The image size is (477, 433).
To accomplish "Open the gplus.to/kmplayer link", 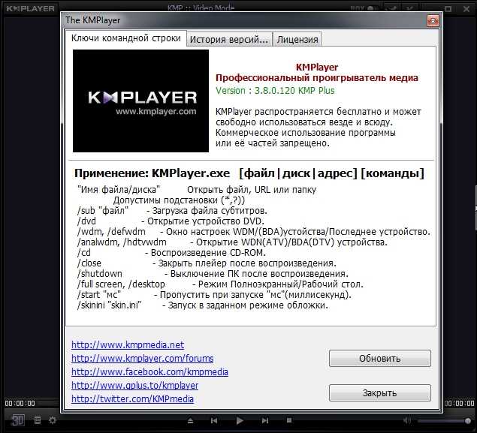I will 134,385.
